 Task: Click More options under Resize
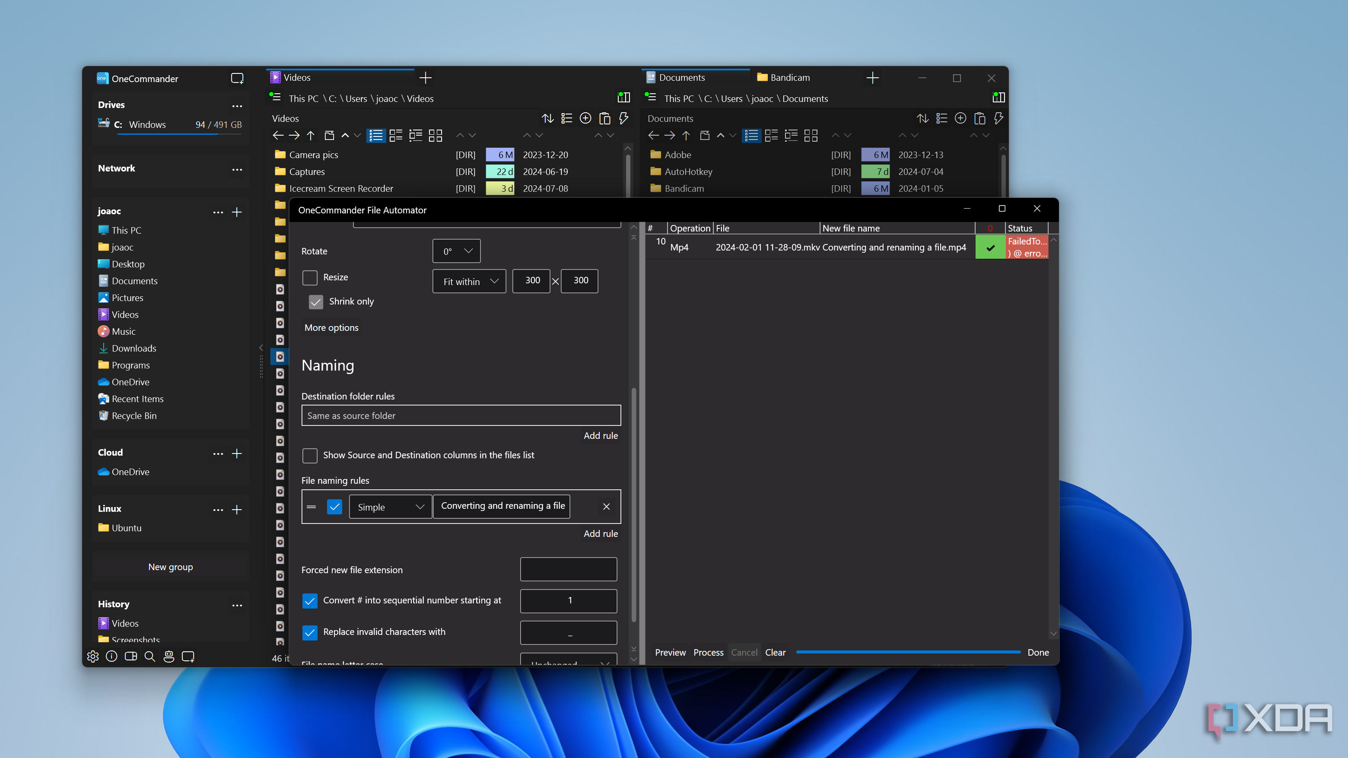pos(332,327)
